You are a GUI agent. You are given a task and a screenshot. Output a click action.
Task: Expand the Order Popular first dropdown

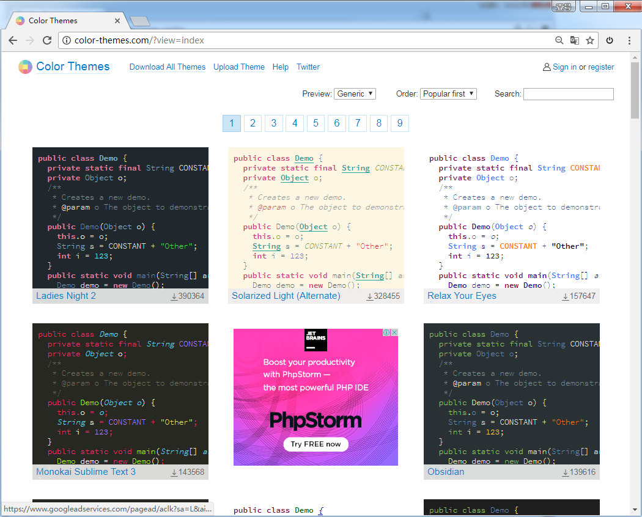(448, 94)
